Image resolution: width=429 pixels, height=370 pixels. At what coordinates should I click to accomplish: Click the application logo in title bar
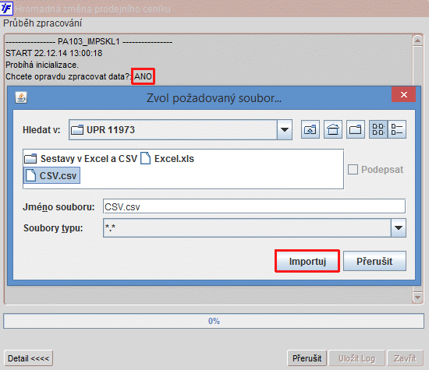pyautogui.click(x=6, y=9)
